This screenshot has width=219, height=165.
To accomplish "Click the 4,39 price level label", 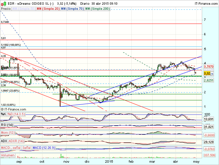I will (3, 56).
